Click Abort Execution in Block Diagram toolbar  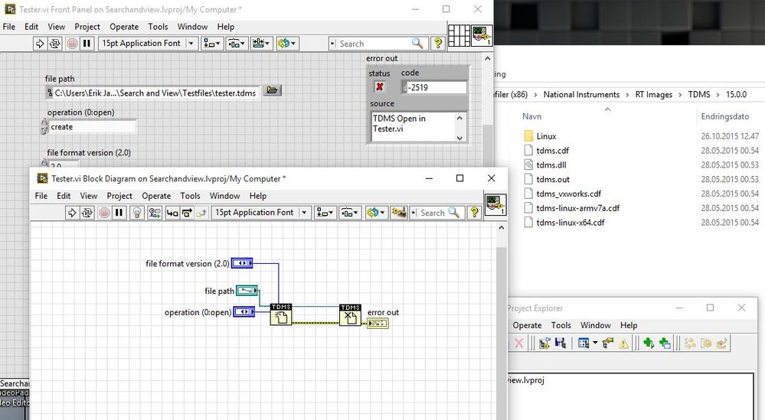[104, 213]
